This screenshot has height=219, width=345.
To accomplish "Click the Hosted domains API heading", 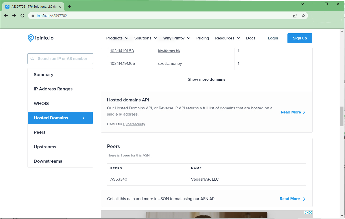I will tap(128, 100).
